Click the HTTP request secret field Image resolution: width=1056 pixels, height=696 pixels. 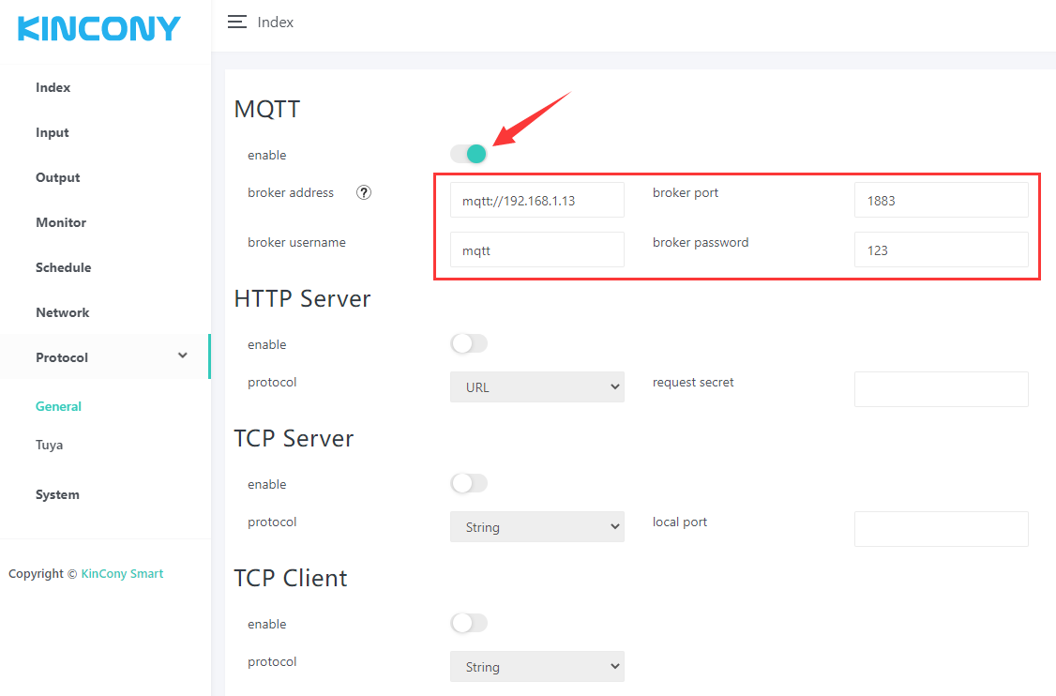[x=941, y=389]
